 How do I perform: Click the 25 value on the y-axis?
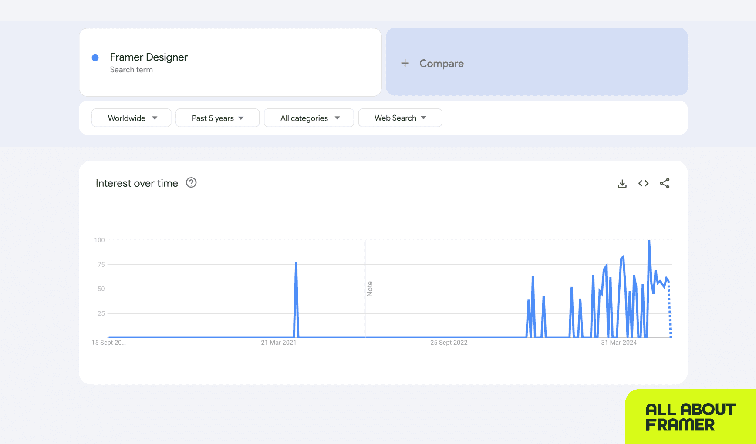click(x=101, y=313)
